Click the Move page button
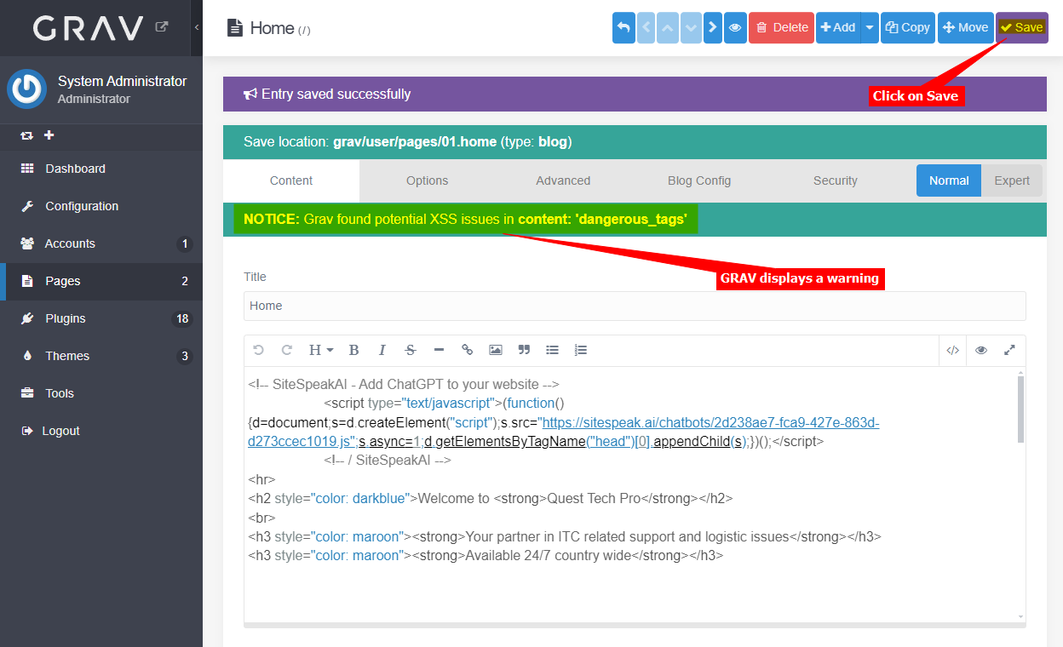The height and width of the screenshot is (647, 1063). click(x=966, y=27)
